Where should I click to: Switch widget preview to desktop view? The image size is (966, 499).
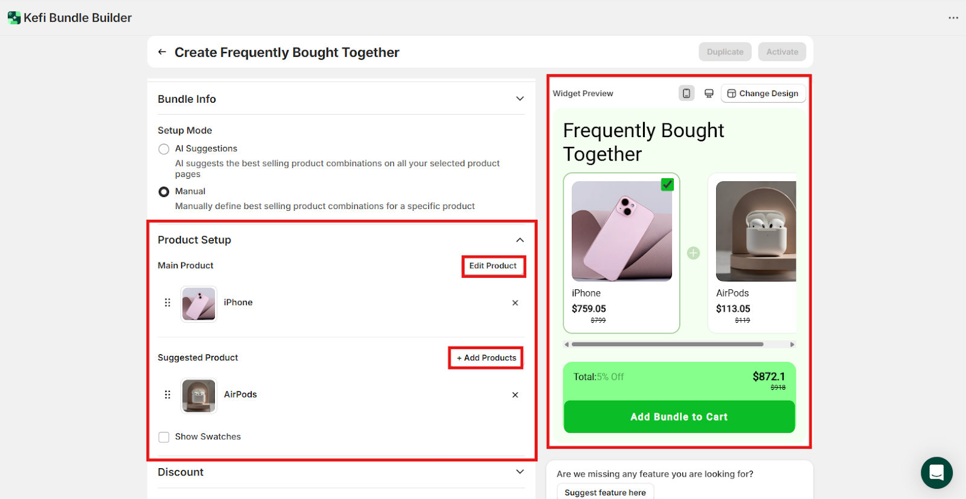(709, 93)
